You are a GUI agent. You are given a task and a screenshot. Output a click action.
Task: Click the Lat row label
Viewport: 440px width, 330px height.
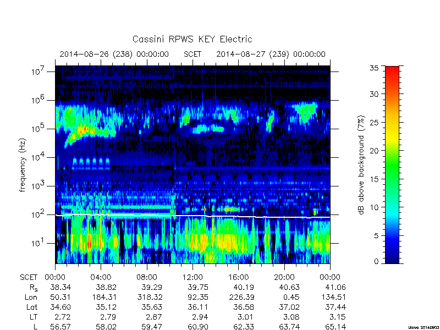32,307
